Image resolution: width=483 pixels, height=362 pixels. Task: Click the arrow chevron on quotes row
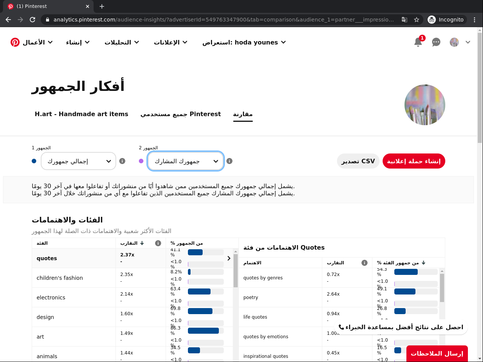(x=229, y=258)
